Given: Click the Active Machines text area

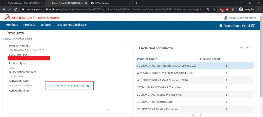Looking at the screenshot, I should tap(59, 102).
